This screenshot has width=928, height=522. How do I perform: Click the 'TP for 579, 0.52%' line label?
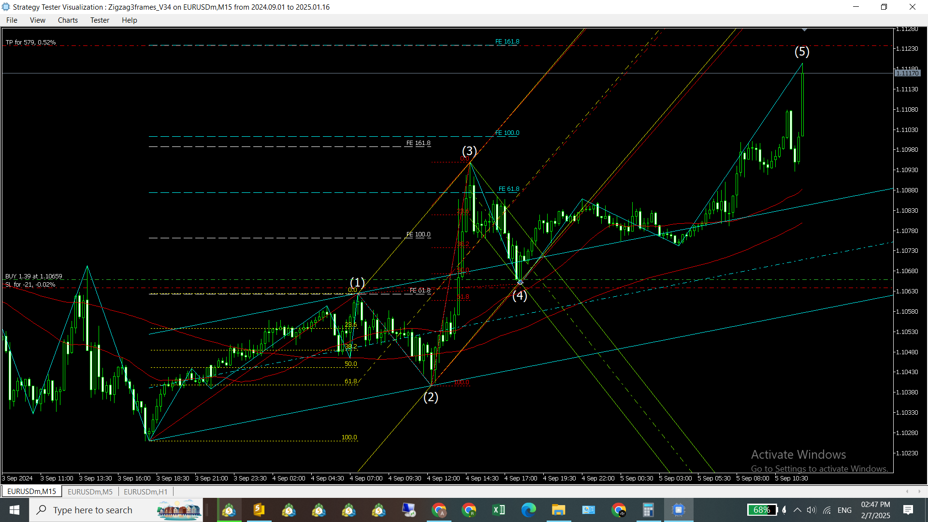click(30, 43)
